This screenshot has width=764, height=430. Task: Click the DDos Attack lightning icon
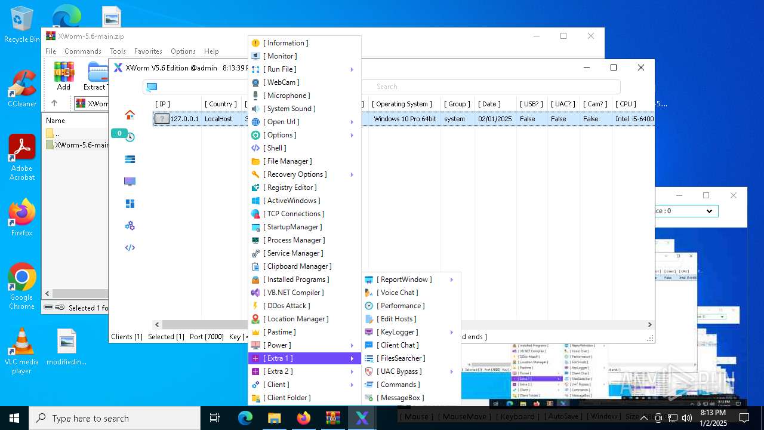tap(255, 306)
